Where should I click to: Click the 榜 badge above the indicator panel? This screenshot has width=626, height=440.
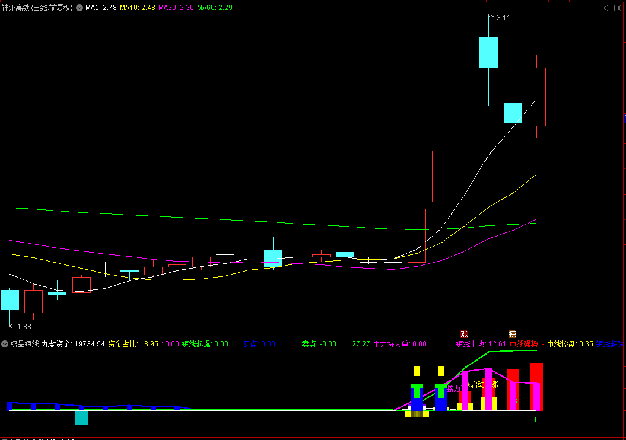pyautogui.click(x=512, y=334)
